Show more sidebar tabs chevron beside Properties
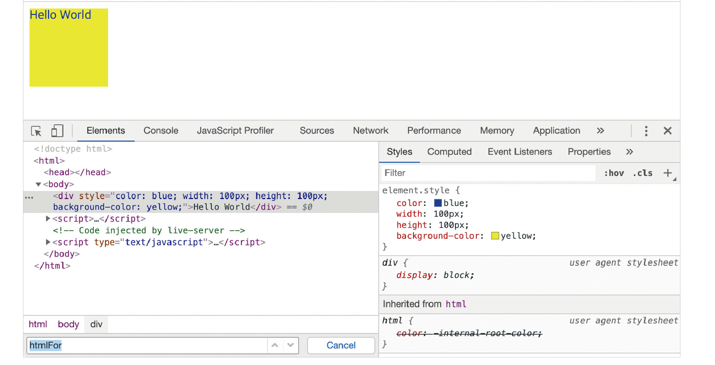This screenshot has width=715, height=365. [x=629, y=152]
